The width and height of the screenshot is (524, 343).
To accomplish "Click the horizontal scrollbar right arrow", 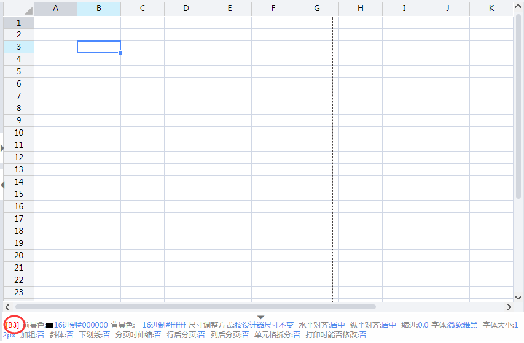I will tap(509, 307).
